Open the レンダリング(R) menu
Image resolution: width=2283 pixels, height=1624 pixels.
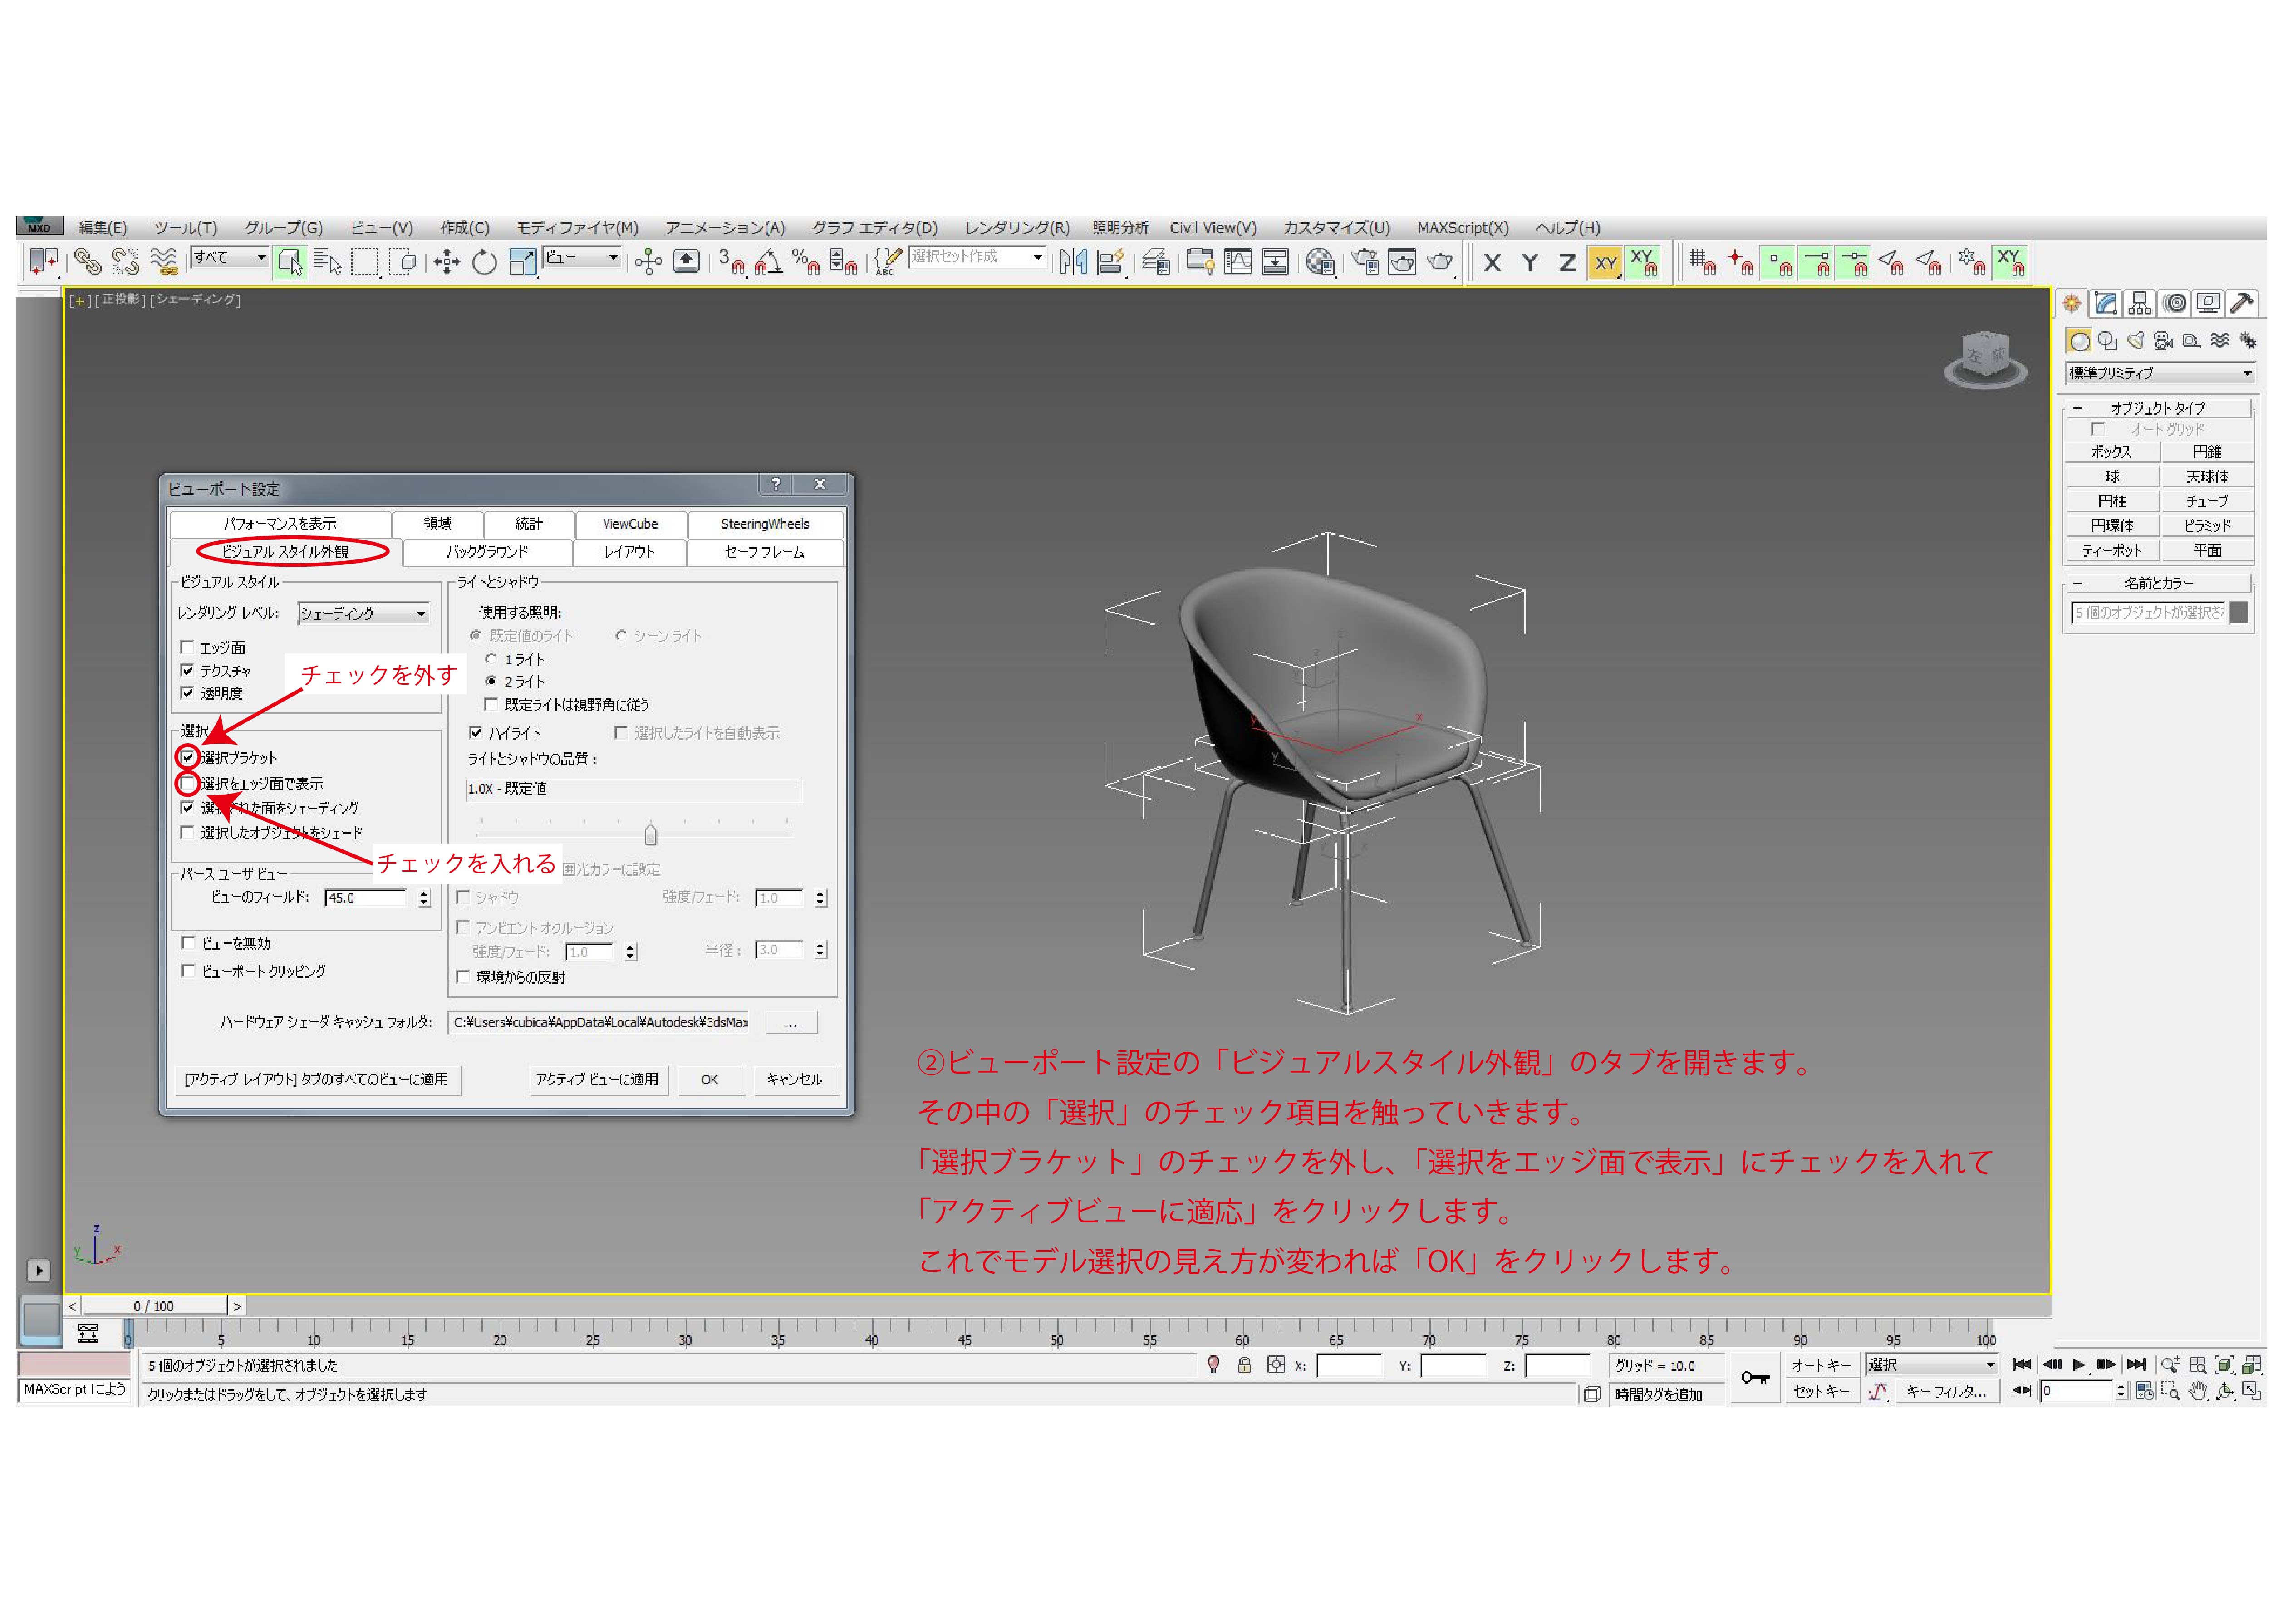(1016, 228)
